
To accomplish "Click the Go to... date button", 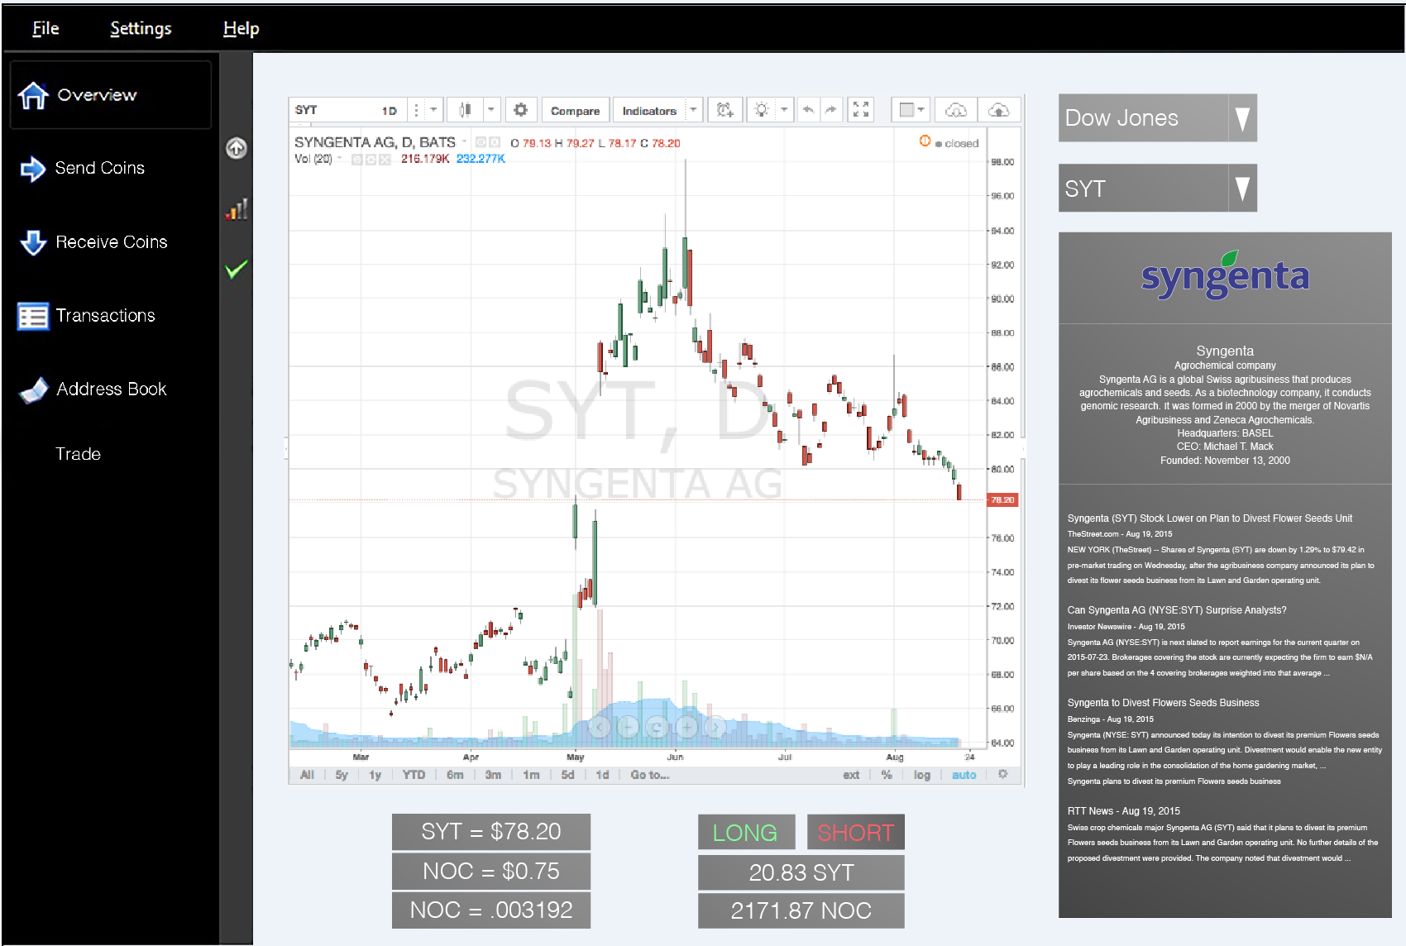I will click(650, 775).
